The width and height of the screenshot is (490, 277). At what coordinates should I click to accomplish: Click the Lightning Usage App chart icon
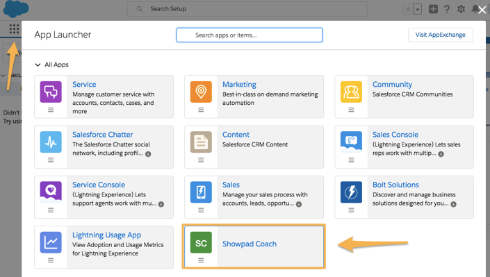tap(51, 242)
